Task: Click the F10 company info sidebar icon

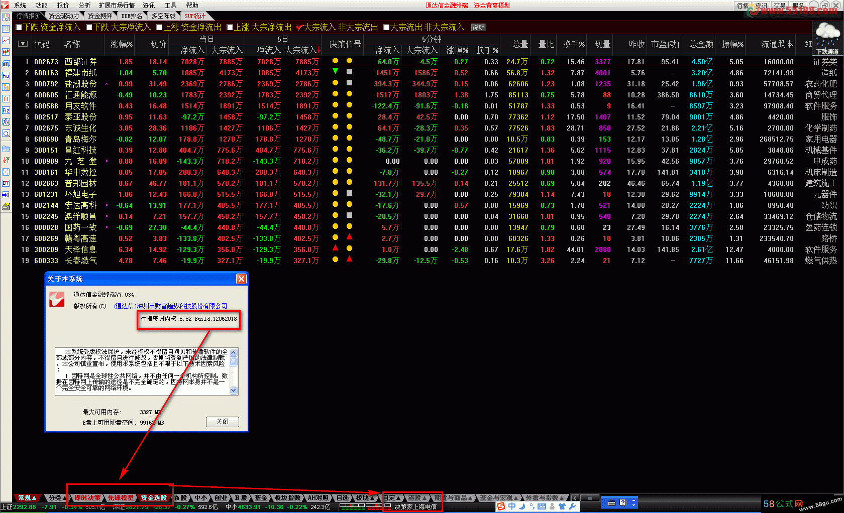Action: pos(6,76)
